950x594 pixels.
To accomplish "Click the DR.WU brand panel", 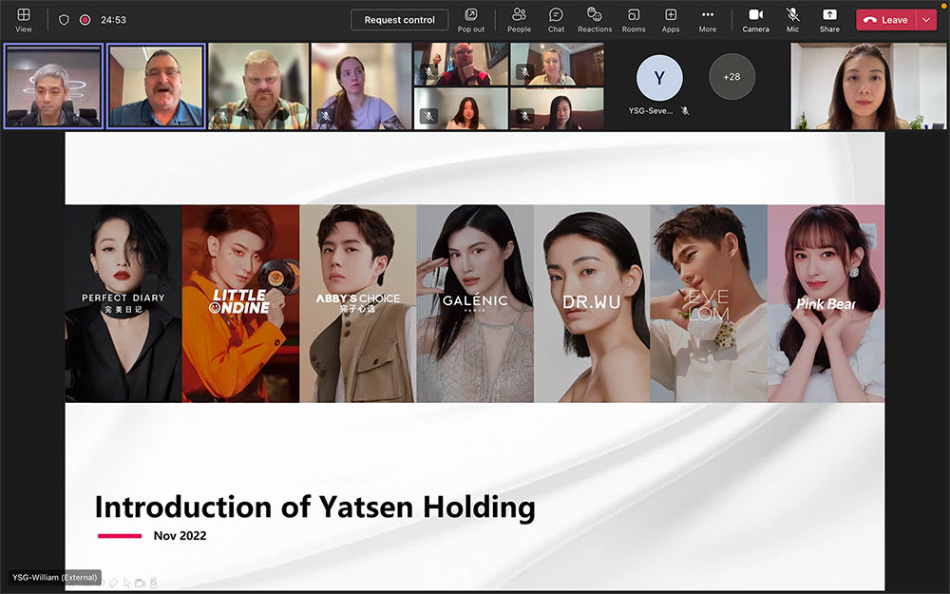I will [x=592, y=304].
